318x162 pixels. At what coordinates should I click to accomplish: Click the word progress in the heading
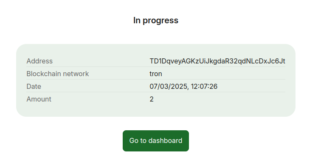[160, 21]
